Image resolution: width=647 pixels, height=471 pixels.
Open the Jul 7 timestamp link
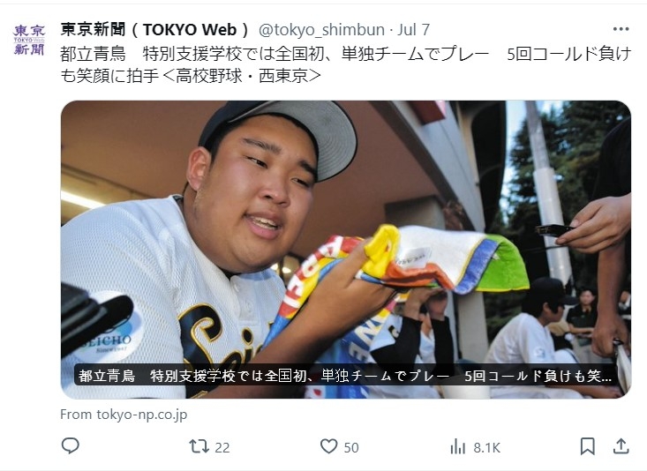pos(413,30)
